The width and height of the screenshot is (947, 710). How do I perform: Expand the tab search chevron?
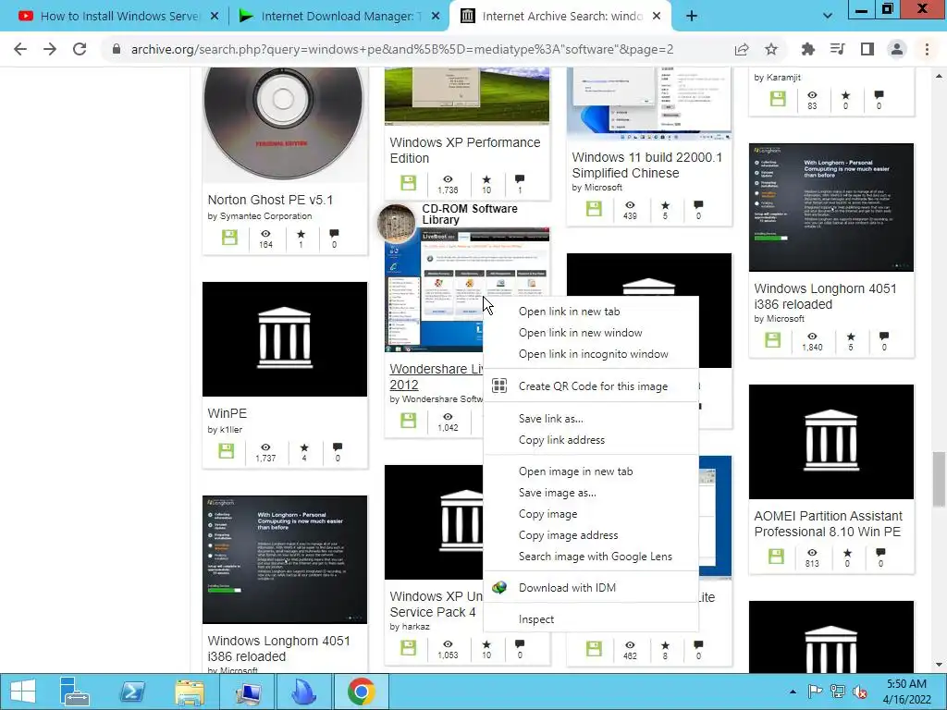coord(828,17)
